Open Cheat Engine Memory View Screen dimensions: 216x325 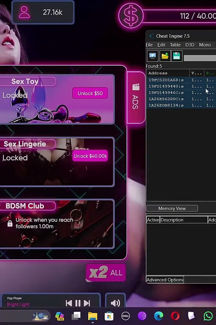point(172,208)
